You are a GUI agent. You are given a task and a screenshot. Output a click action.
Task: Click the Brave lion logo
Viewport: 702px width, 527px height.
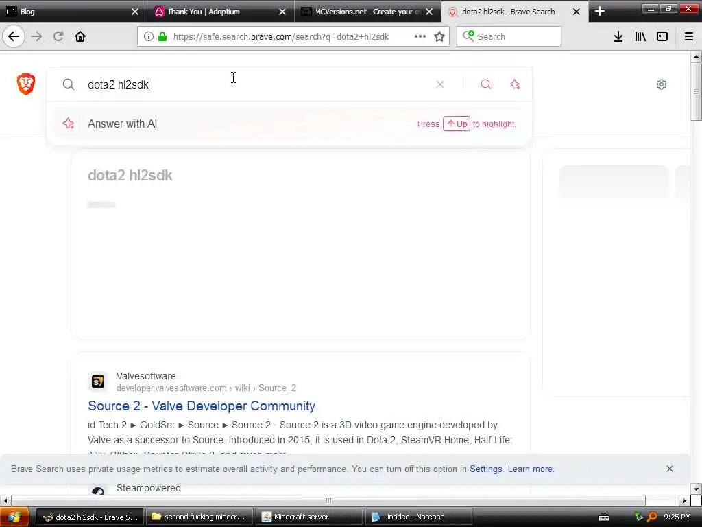coord(26,84)
